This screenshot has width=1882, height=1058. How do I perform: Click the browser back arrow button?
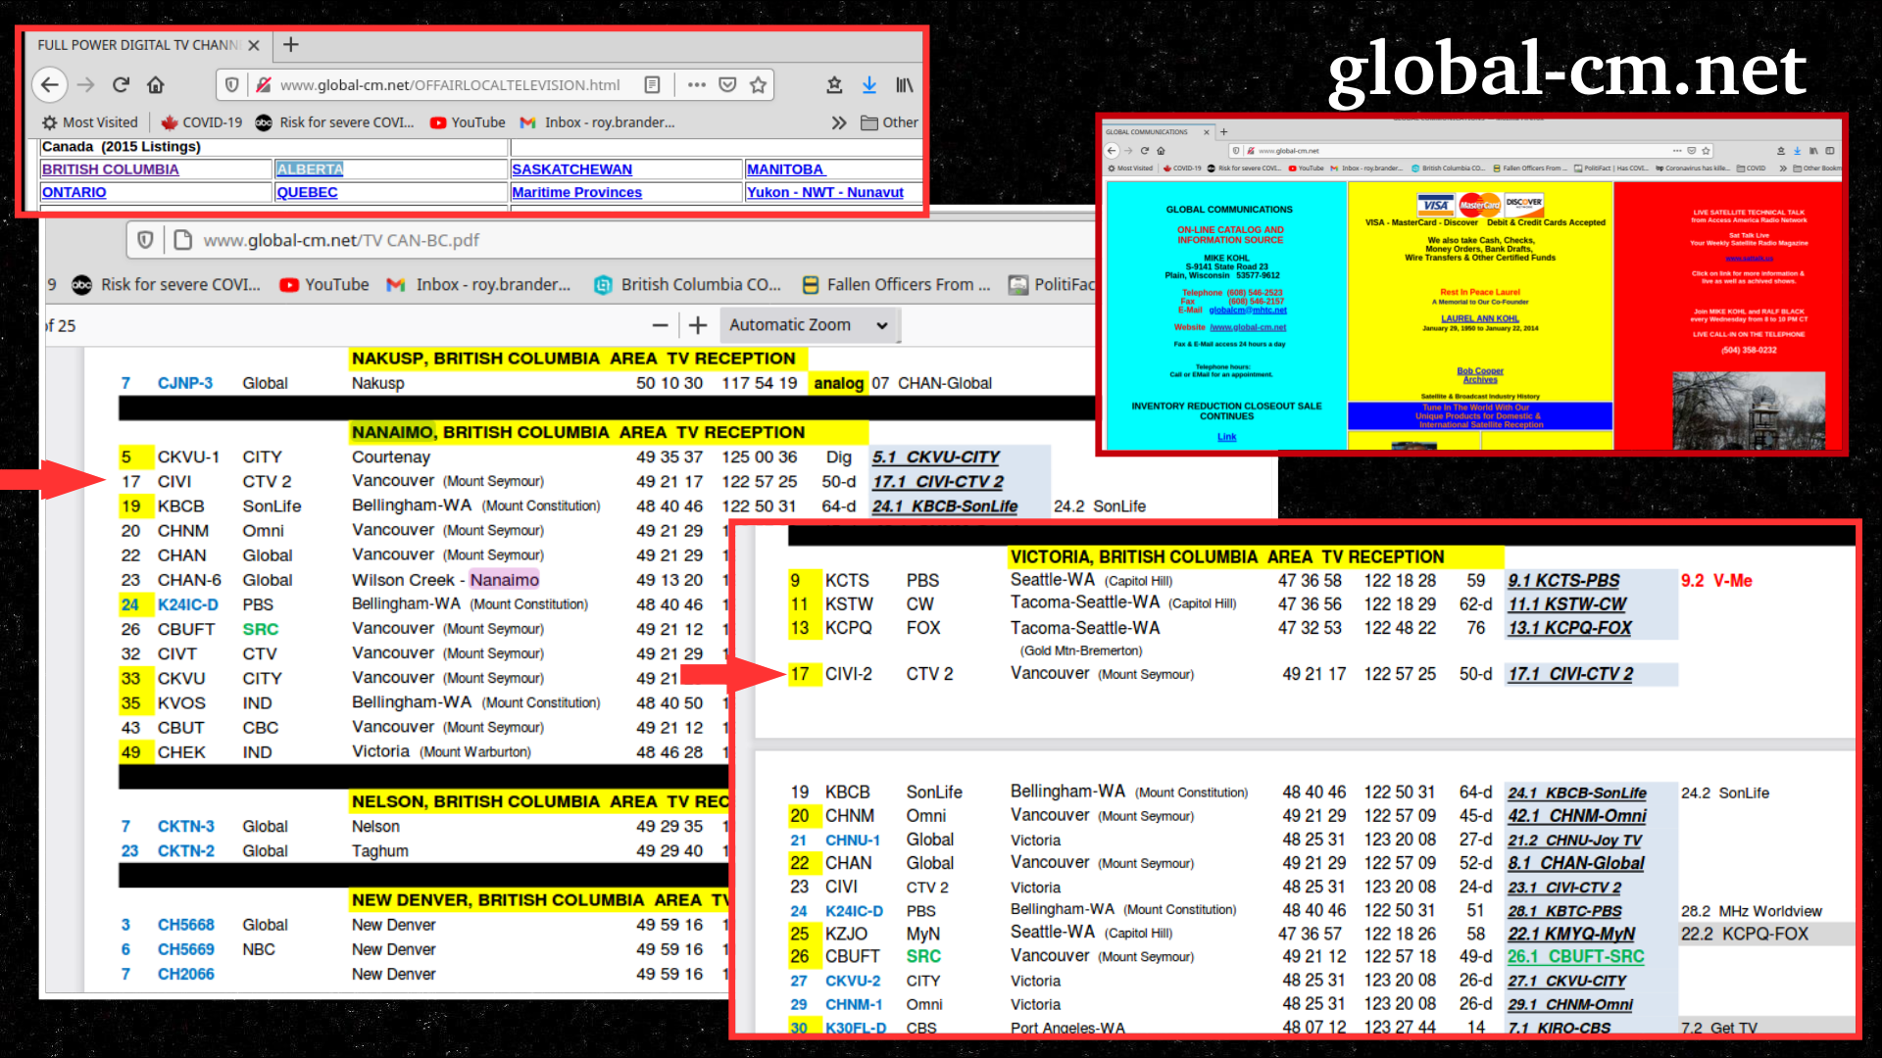point(50,85)
